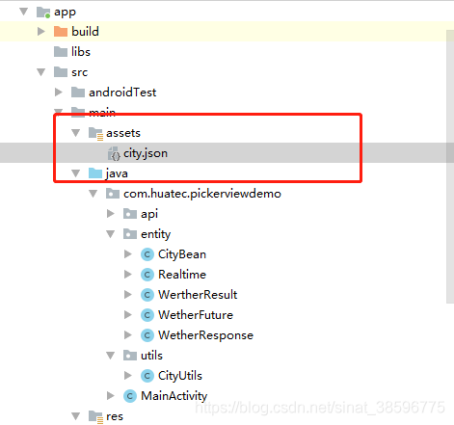The image size is (454, 425).
Task: Collapse the java folder arrow
Action: click(x=75, y=173)
